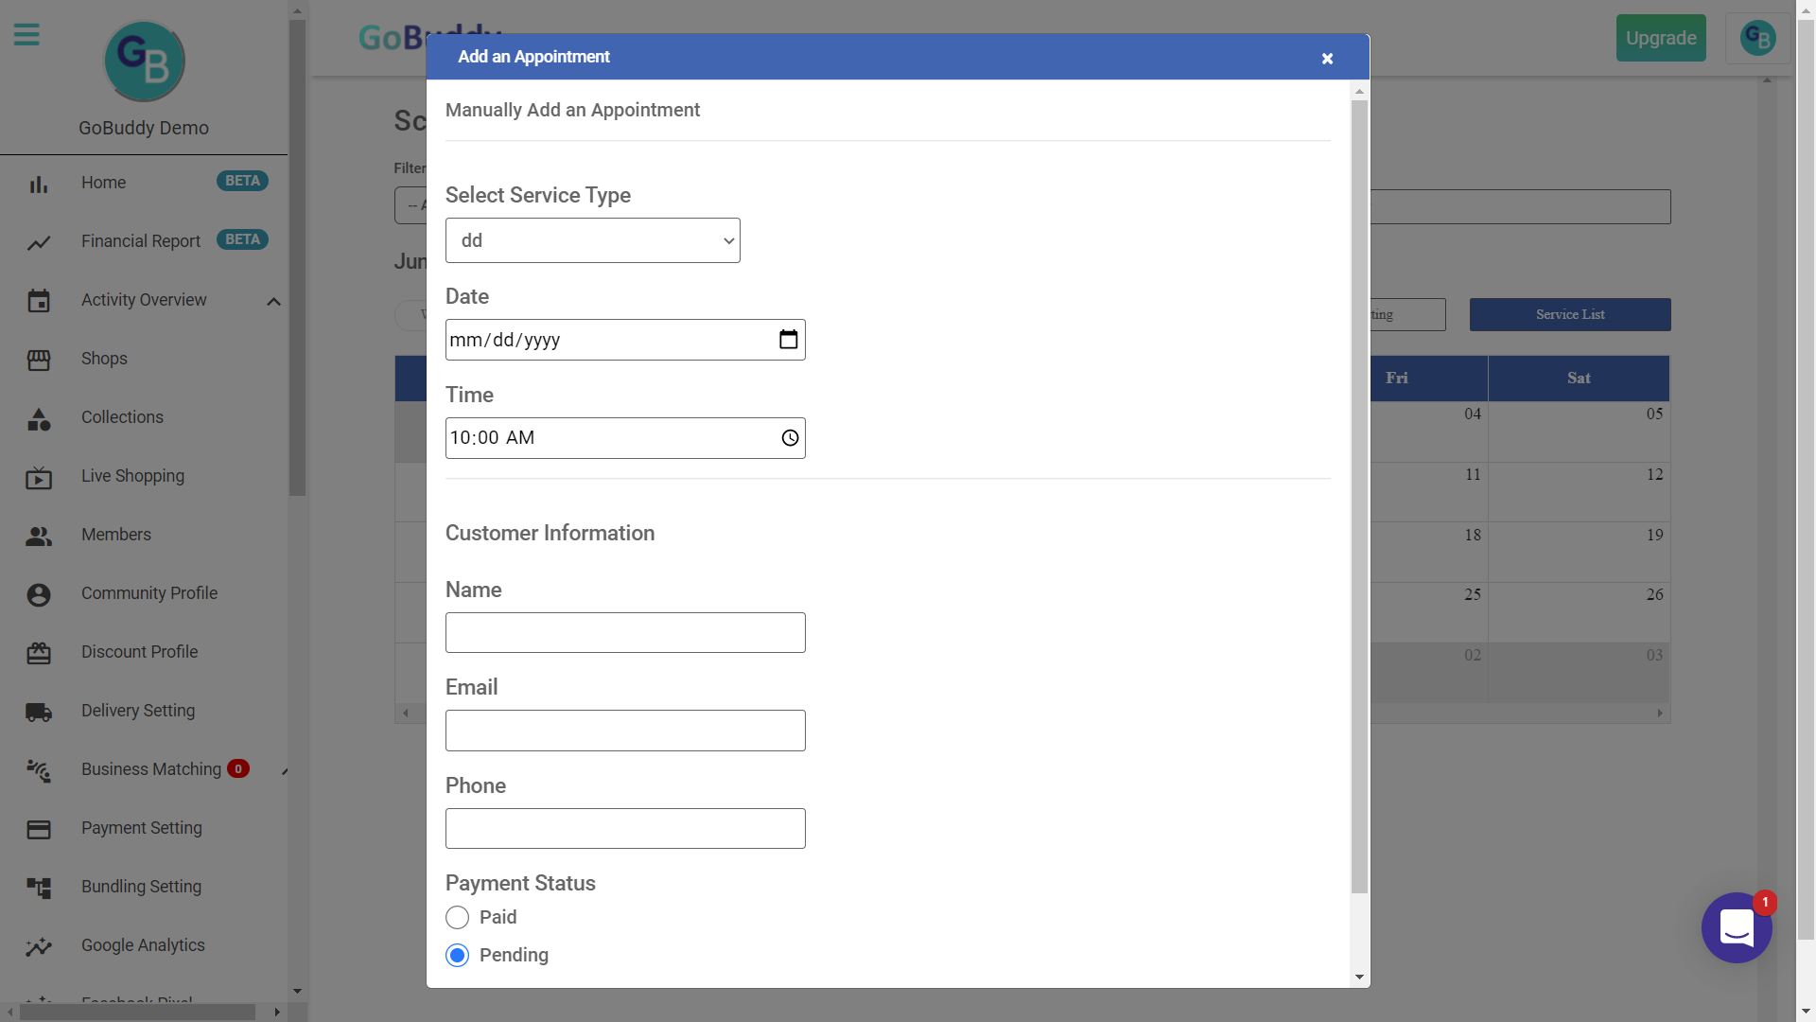Viewport: 1816px width, 1022px height.
Task: Open the chat support widget
Action: pyautogui.click(x=1736, y=927)
